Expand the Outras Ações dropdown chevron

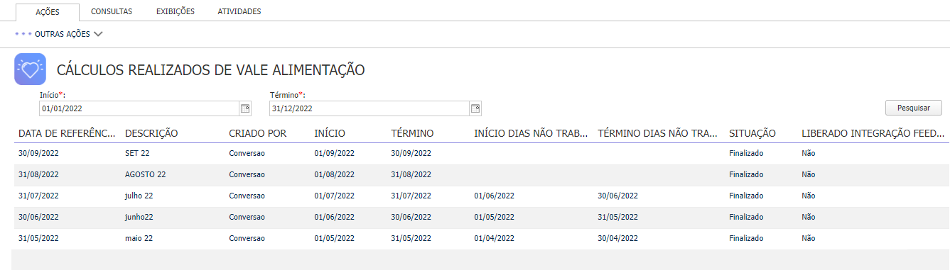(98, 33)
